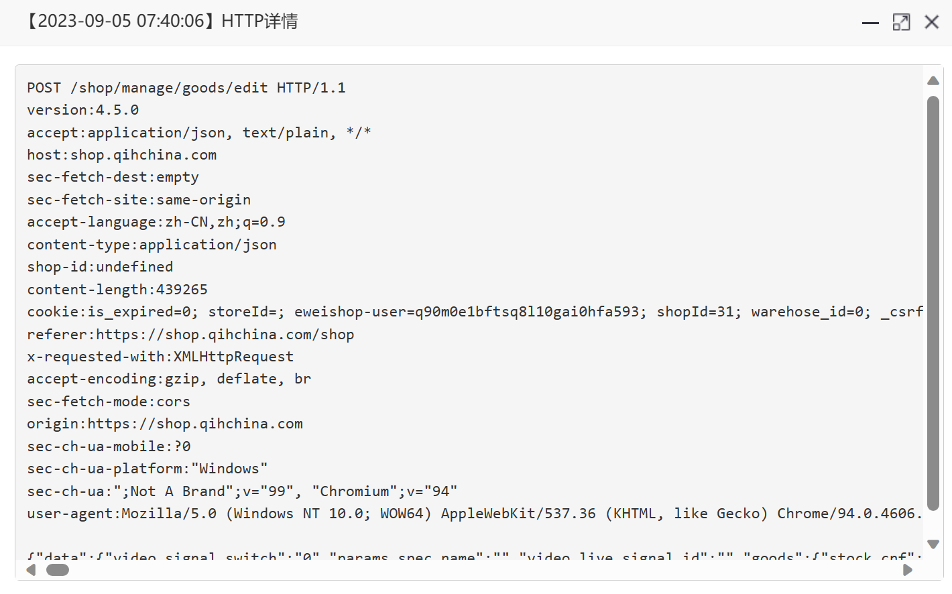
Task: Click the vertical scrollbar thumb
Action: tap(933, 303)
